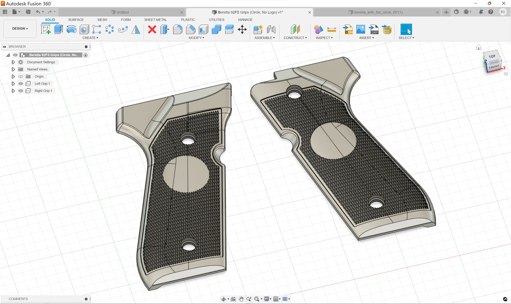Image resolution: width=511 pixels, height=304 pixels.
Task: Click FRONT on the ViewCube
Action: point(494,66)
